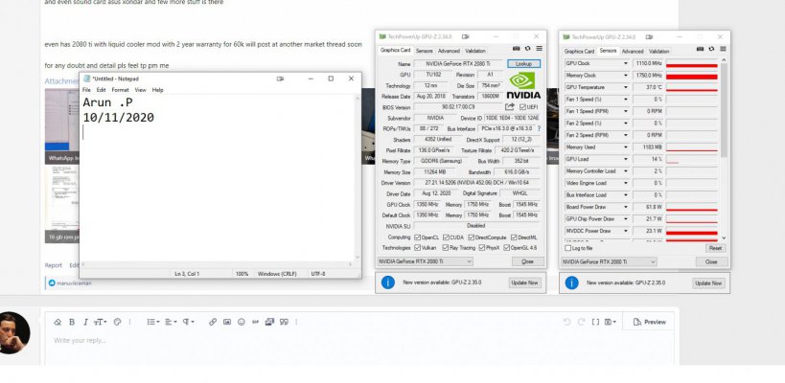Viewport: 785px width, 383px height.
Task: Insert an image in the reply editor
Action: (x=227, y=322)
